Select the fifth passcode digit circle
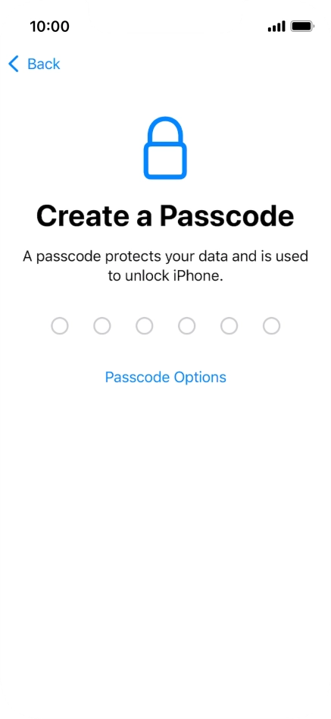Image resolution: width=331 pixels, height=719 pixels. [229, 326]
